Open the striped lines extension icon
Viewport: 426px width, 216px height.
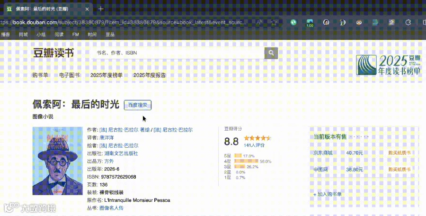pyautogui.click(x=375, y=22)
